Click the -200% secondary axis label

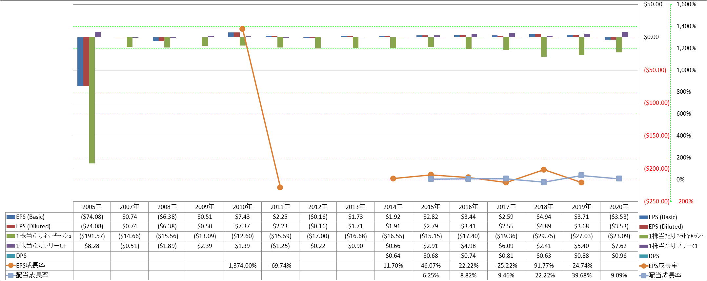[685, 201]
